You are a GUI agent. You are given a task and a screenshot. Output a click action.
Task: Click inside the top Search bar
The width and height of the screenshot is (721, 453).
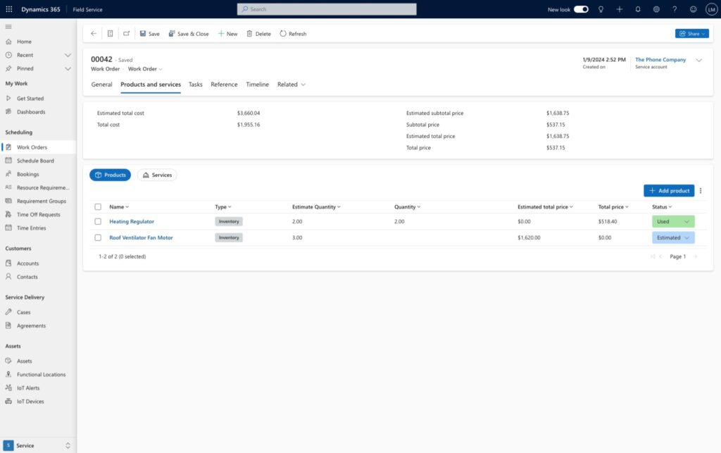click(327, 9)
